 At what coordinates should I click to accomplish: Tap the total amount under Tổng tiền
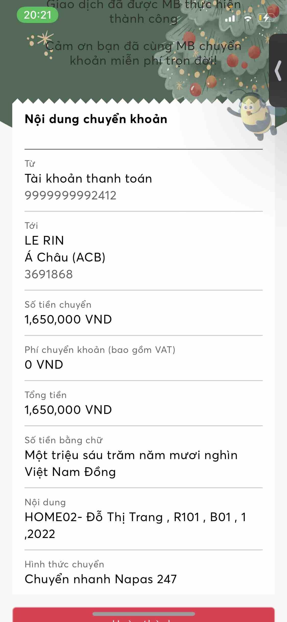(68, 410)
